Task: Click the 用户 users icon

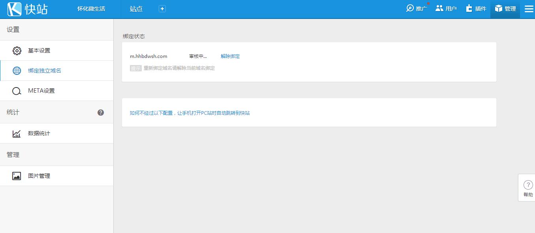Action: coord(439,8)
